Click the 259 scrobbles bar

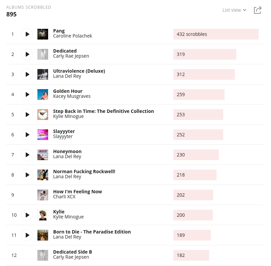tap(199, 94)
